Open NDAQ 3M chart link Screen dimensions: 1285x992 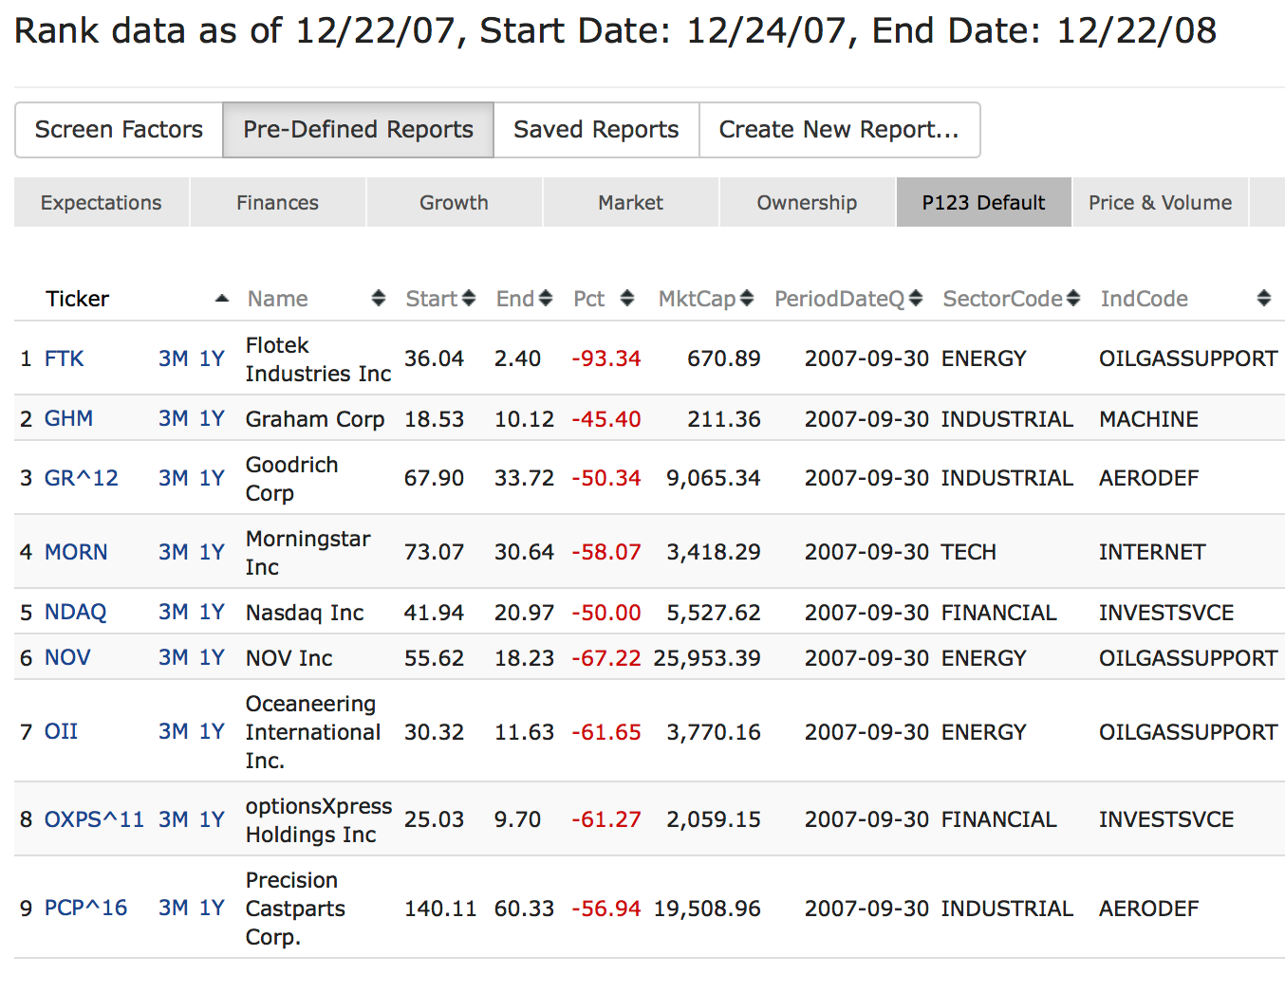[174, 612]
